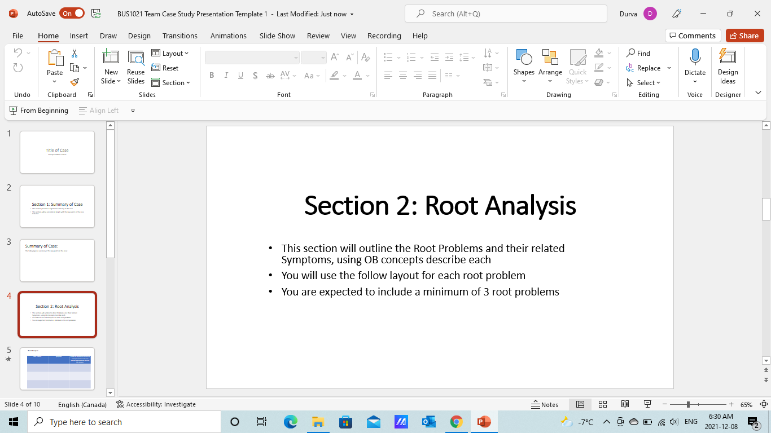The width and height of the screenshot is (771, 433).
Task: Open Reading View from status bar
Action: [625, 404]
